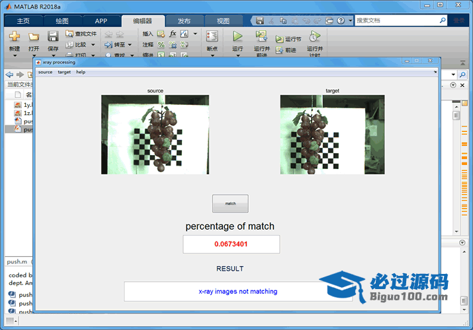Viewport: 473px width, 330px height.
Task: Click the 新建 (New) plus icon
Action: coord(14,36)
